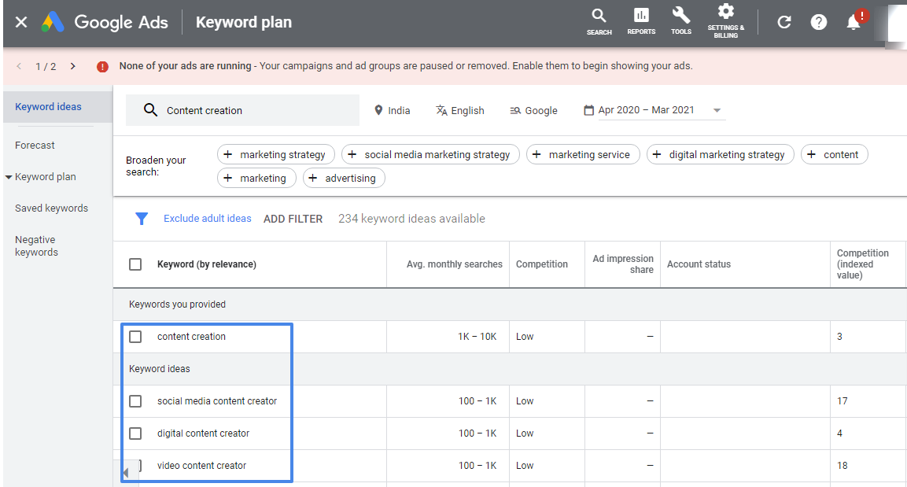
Task: Click the Content creation search field
Action: pos(242,110)
